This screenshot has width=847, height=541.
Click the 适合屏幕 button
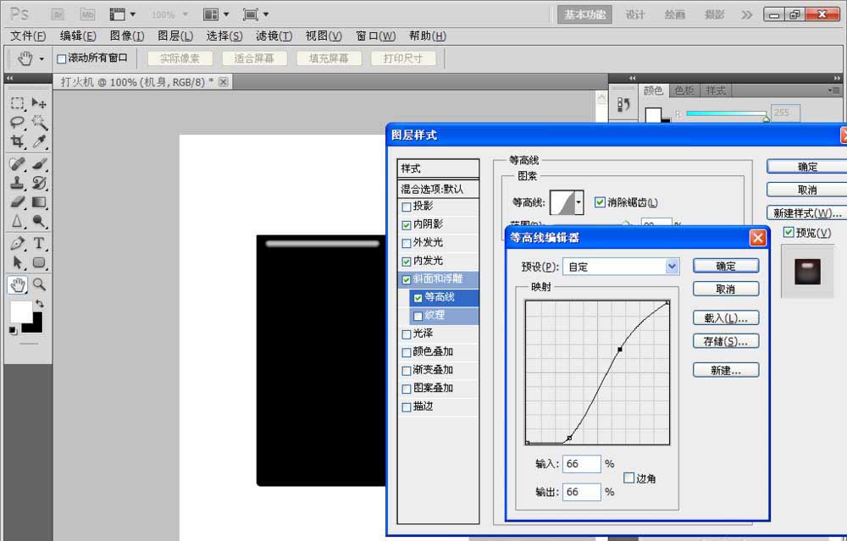click(x=254, y=58)
